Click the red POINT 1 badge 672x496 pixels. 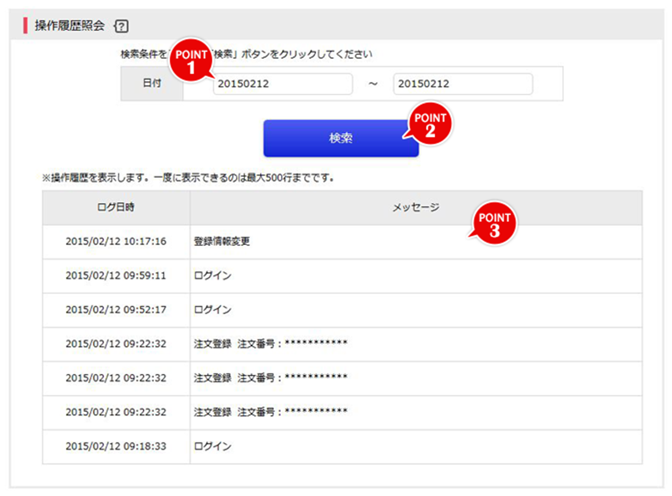click(192, 61)
